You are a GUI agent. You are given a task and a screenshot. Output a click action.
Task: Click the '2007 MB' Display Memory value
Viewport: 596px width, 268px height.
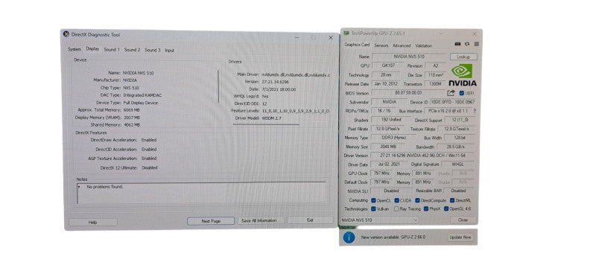click(132, 118)
